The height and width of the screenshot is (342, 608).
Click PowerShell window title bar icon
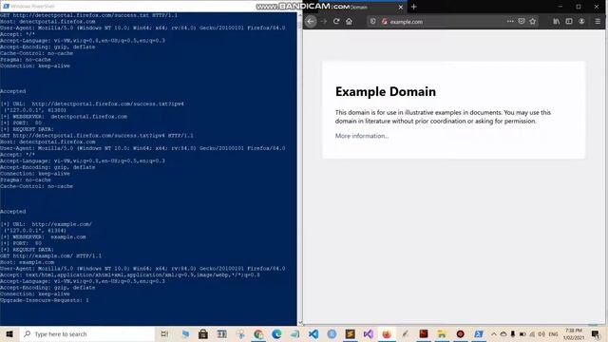[x=6, y=7]
